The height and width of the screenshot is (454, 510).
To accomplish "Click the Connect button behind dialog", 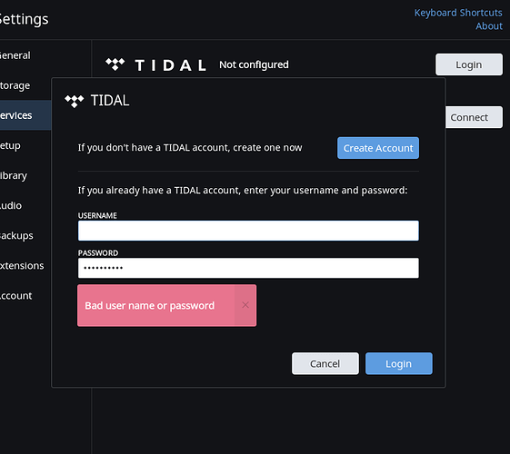I will coord(474,117).
